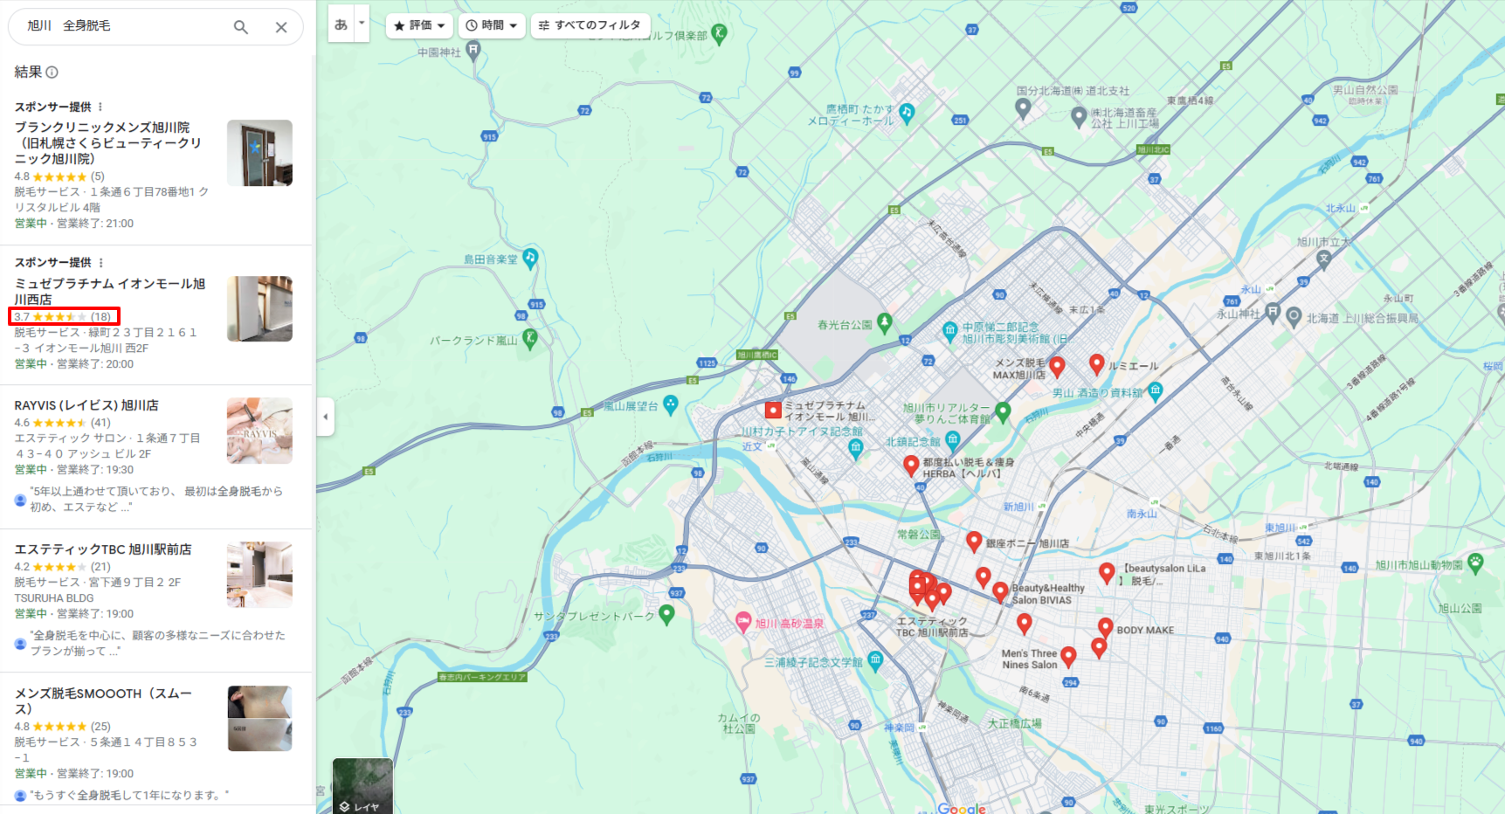Open エステティックTBC 旭川駅前店 listing
Image resolution: width=1505 pixels, height=814 pixels.
coord(103,549)
